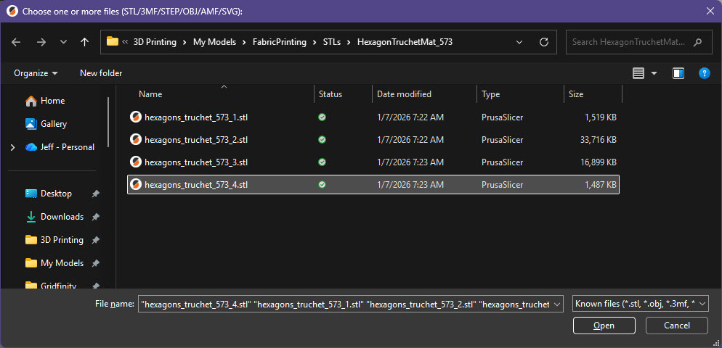Click in the File name field
722x348 pixels.
[x=345, y=304]
